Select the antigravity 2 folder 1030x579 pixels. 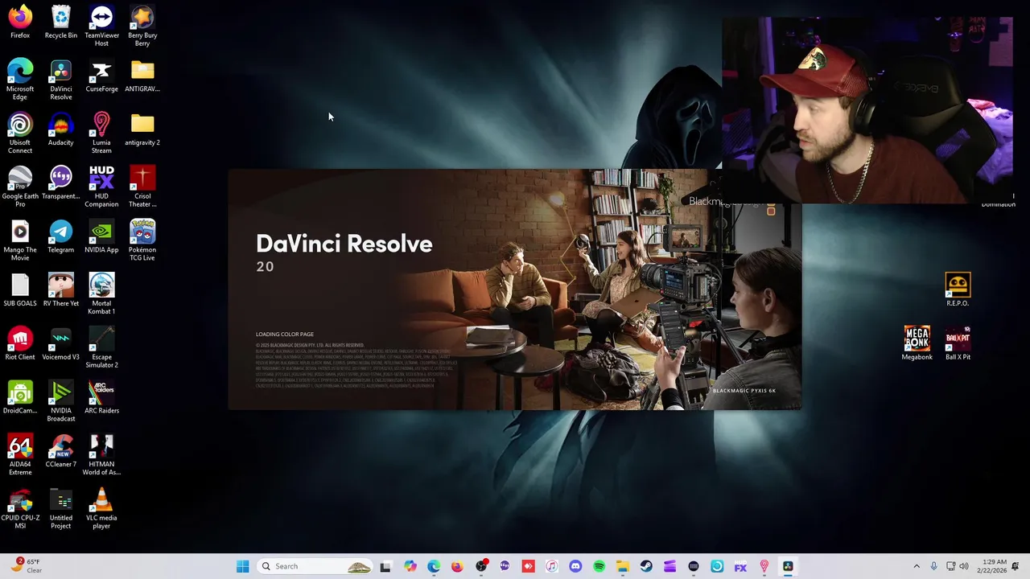coord(142,129)
